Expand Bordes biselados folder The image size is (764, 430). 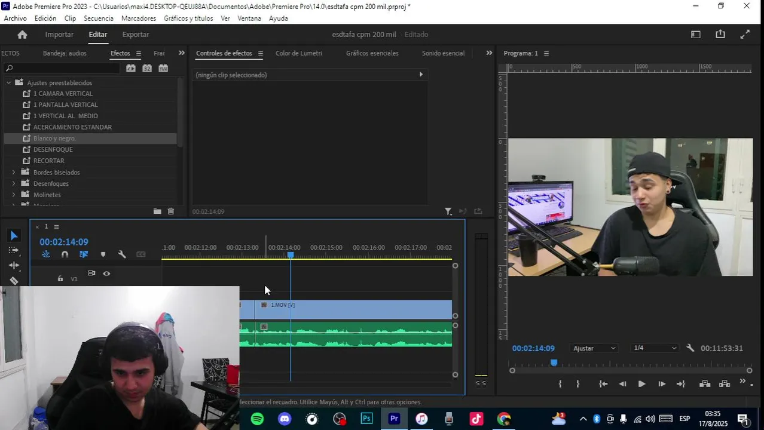tap(14, 173)
